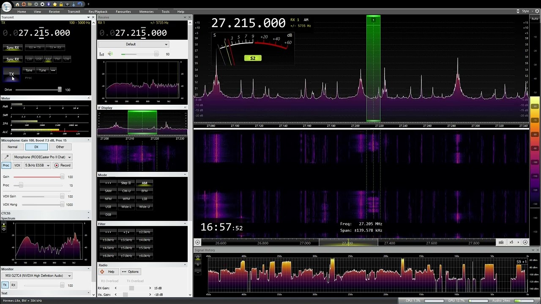Click the Record button

tap(63, 166)
